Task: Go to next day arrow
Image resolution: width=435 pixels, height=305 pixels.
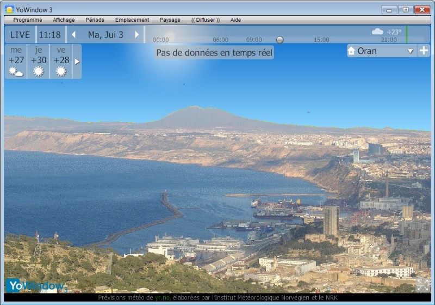Action: point(136,35)
